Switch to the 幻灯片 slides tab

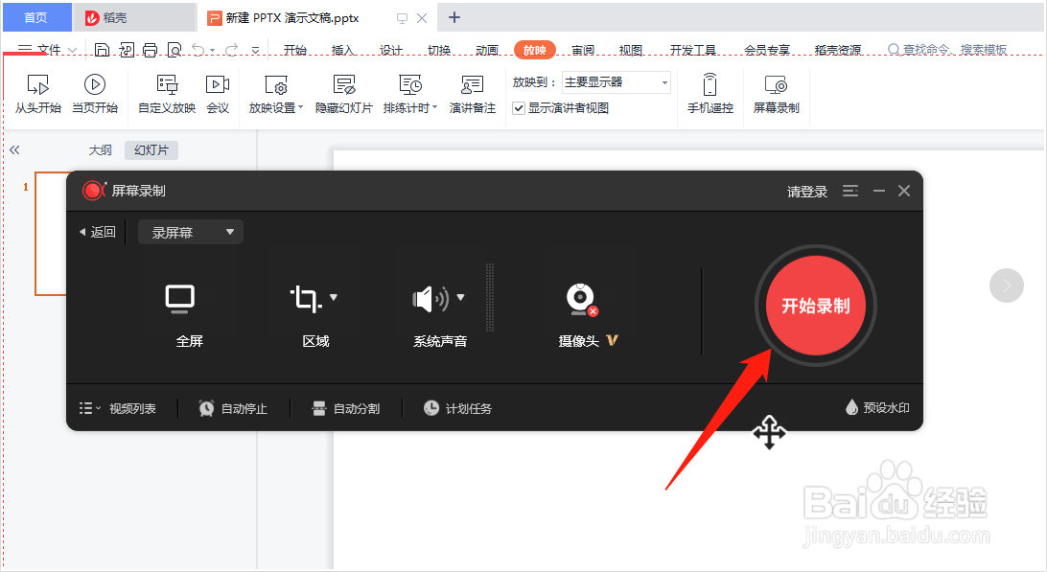[x=151, y=150]
